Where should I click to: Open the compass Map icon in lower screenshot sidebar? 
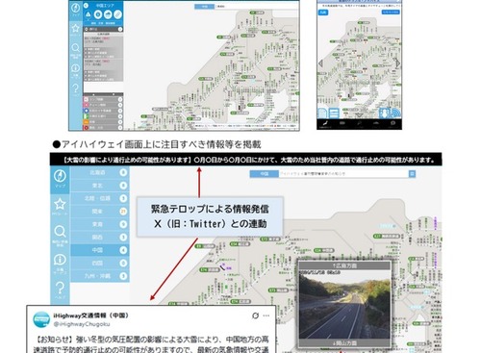click(60, 176)
